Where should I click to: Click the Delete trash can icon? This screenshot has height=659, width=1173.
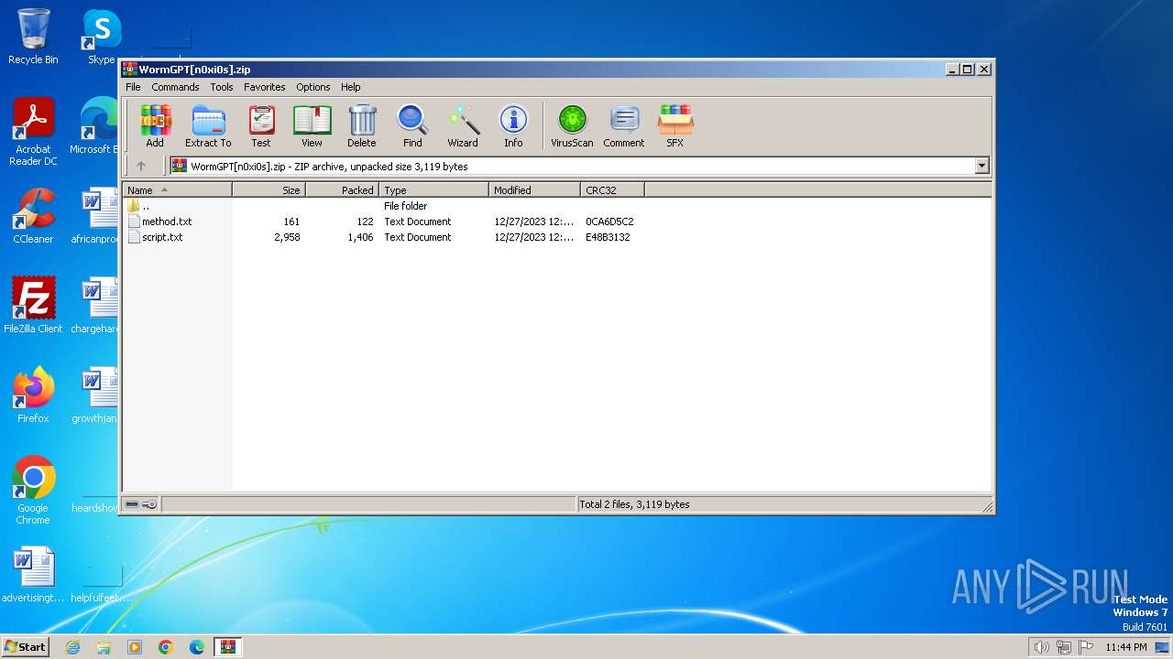pyautogui.click(x=361, y=126)
